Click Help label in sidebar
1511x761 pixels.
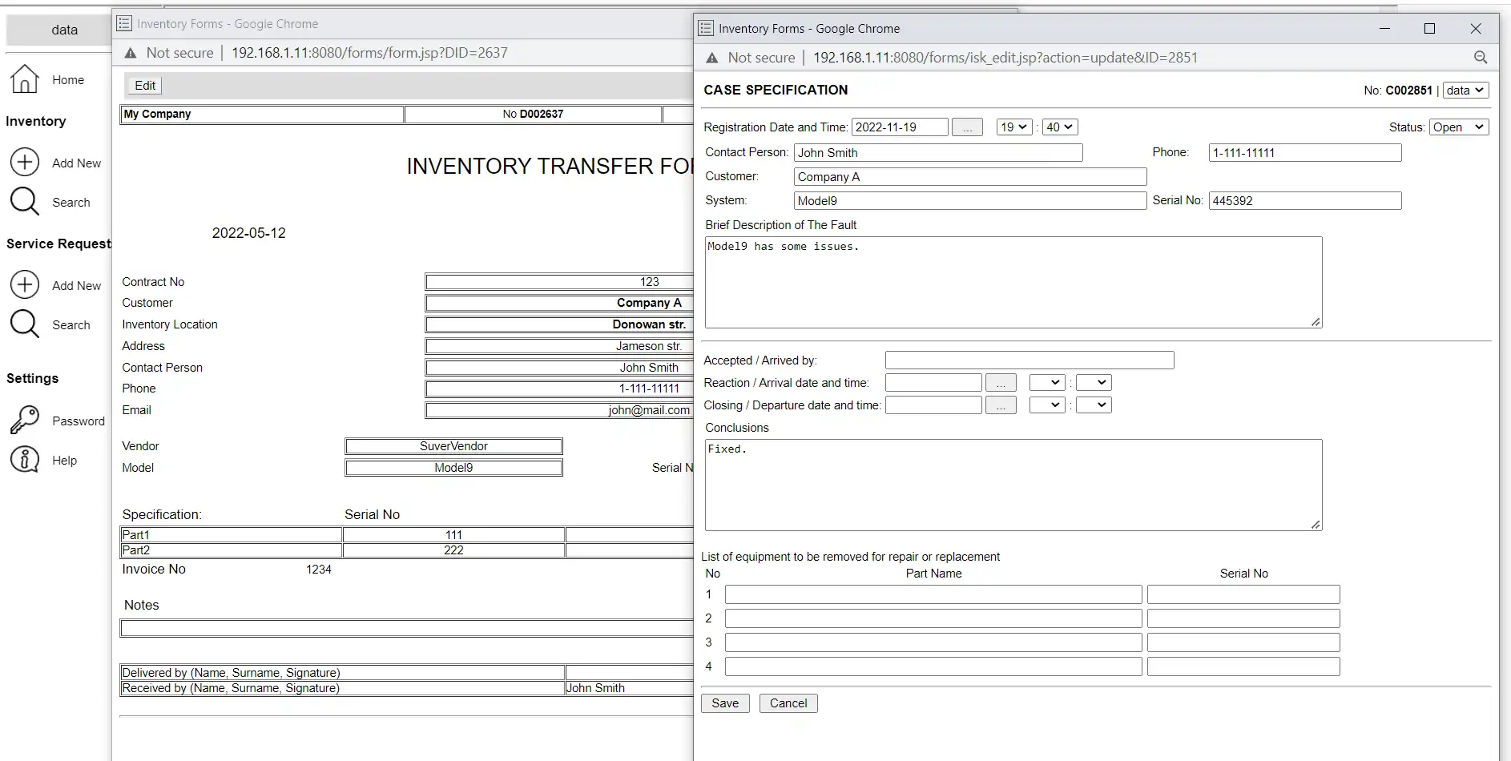pos(65,461)
